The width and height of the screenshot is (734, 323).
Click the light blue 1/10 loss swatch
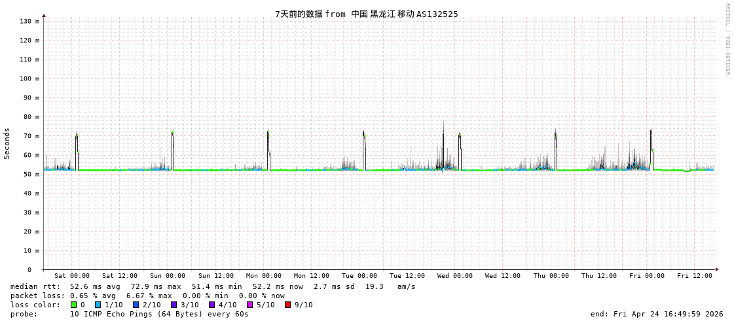[x=98, y=305]
